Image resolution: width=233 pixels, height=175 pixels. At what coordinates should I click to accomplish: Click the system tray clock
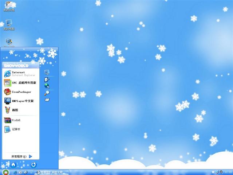tap(228, 172)
